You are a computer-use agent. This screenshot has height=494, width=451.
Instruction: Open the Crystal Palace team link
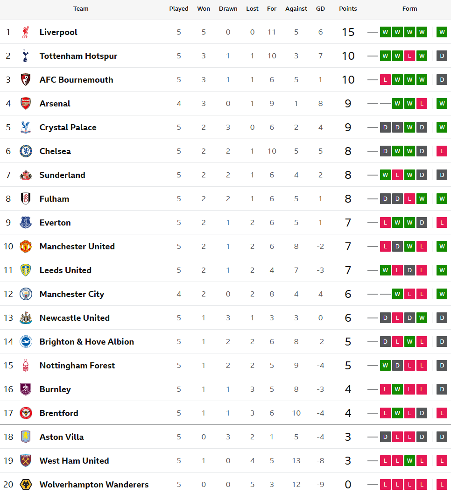pyautogui.click(x=68, y=127)
